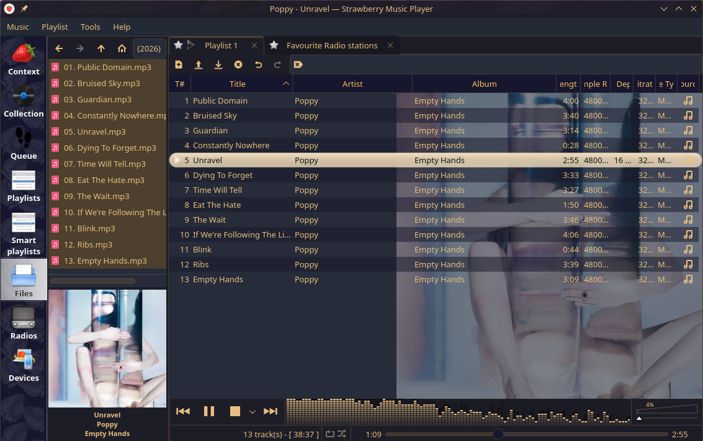Select the Ribs playlist row
This screenshot has width=703, height=441.
tap(435, 264)
